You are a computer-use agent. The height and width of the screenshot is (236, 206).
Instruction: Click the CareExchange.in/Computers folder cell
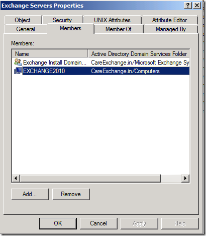tap(125, 71)
